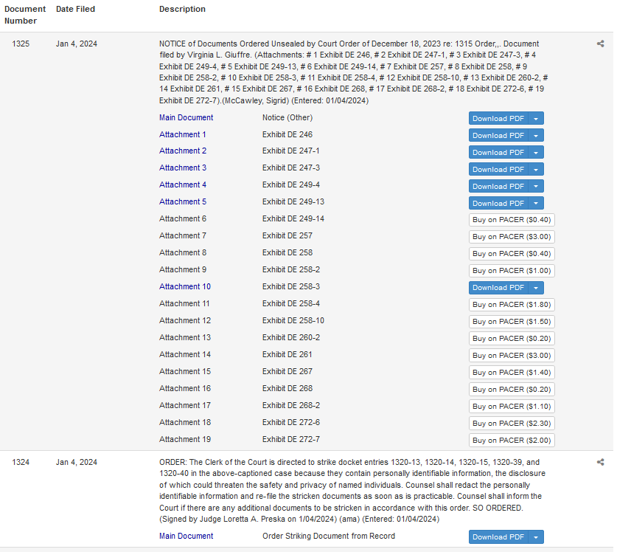Click the share icon for document 1325
Image resolution: width=617 pixels, height=552 pixels.
[600, 44]
